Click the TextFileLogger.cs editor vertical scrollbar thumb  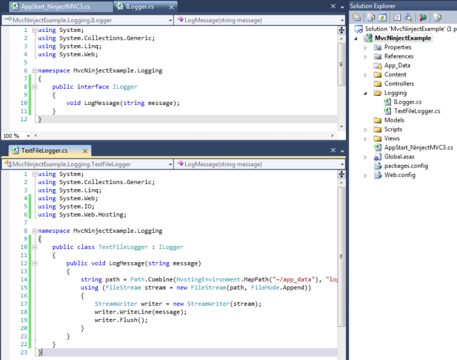point(341,256)
